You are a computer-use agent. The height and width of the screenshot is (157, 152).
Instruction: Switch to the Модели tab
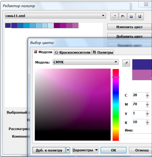[x=43, y=52]
